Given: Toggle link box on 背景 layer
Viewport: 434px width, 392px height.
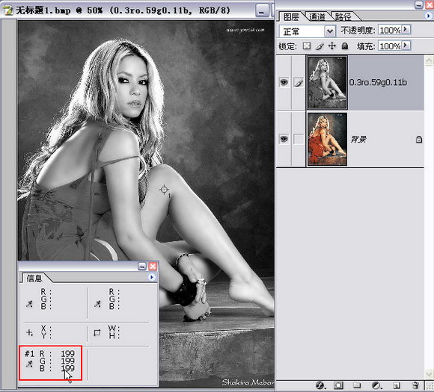Looking at the screenshot, I should pos(299,139).
